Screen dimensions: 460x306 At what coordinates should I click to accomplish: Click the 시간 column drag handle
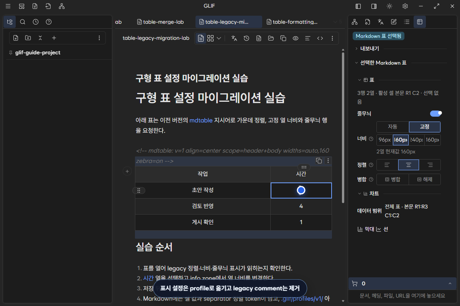(x=304, y=167)
